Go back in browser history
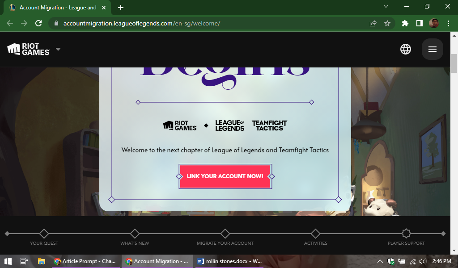 click(10, 23)
